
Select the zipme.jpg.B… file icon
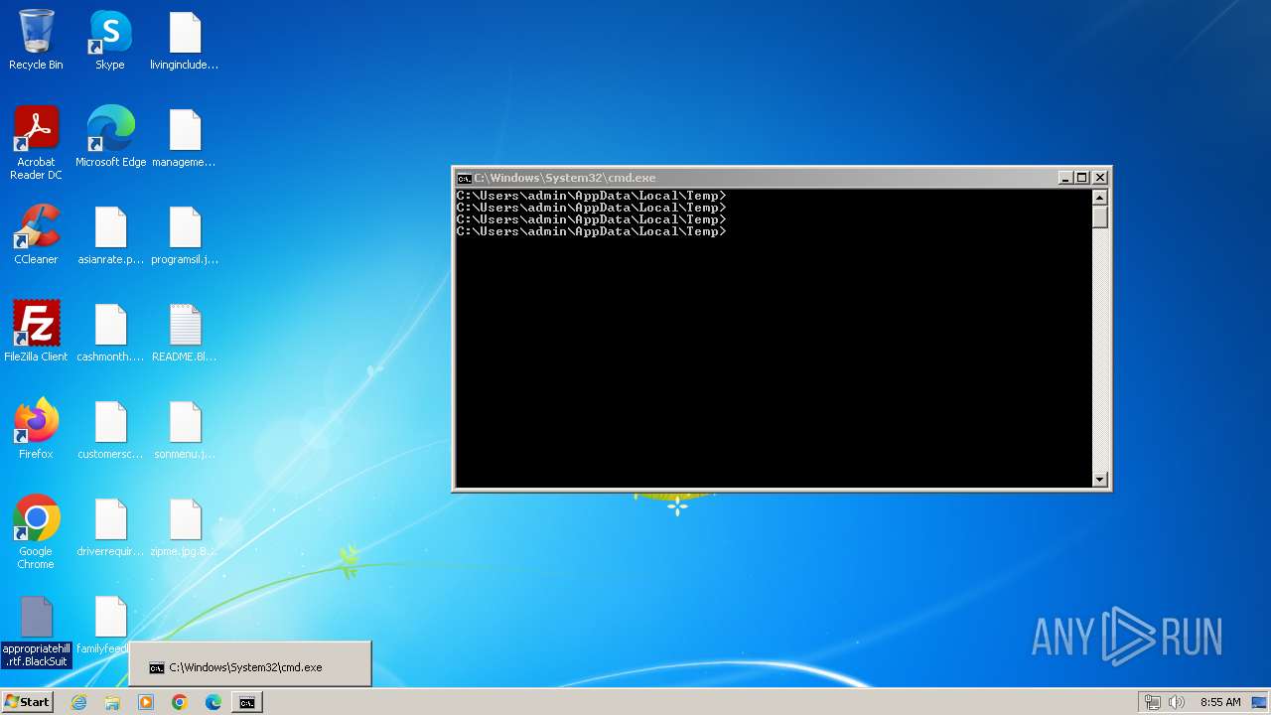185,526
